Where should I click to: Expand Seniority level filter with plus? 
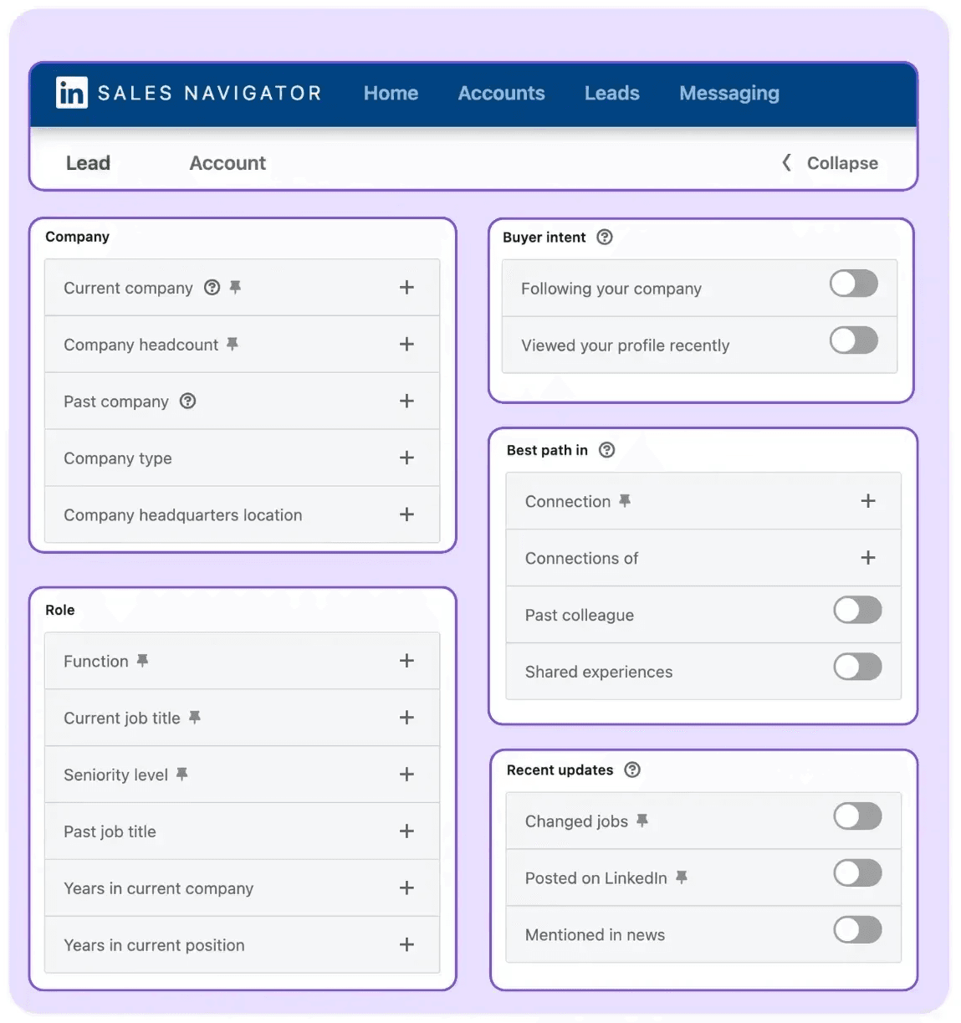(406, 775)
